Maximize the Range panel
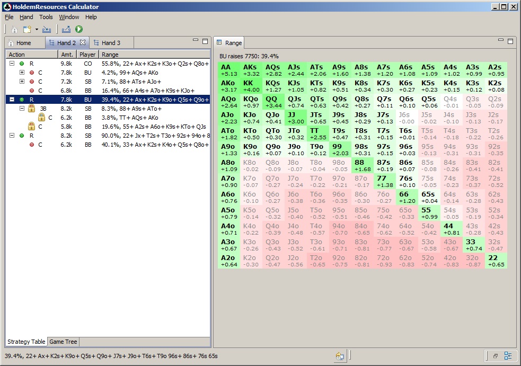The height and width of the screenshot is (366, 521). [x=511, y=41]
